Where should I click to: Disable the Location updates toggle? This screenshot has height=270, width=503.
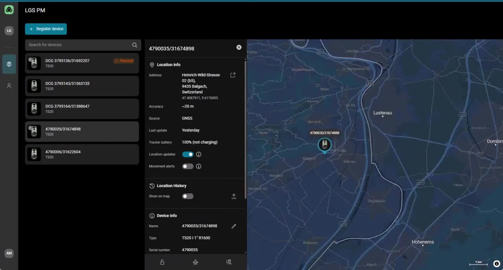[x=188, y=154]
